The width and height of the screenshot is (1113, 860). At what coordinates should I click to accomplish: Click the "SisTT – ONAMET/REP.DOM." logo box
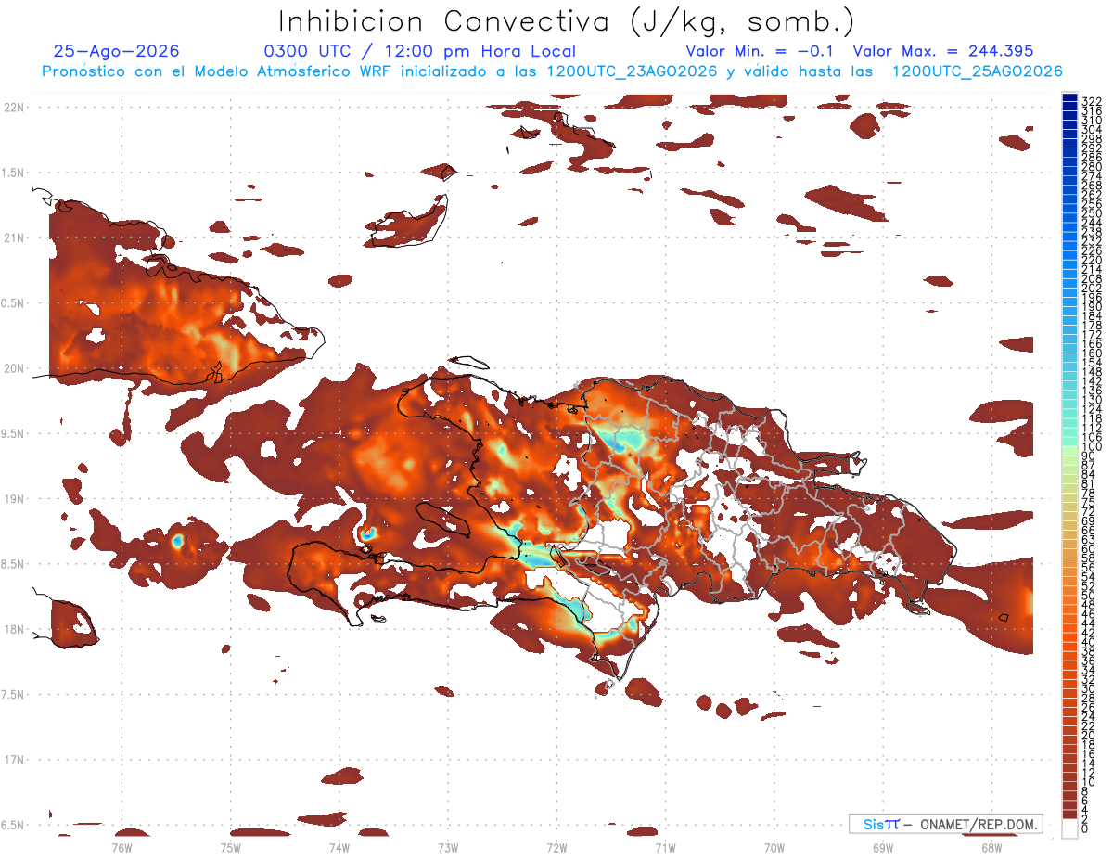945,824
